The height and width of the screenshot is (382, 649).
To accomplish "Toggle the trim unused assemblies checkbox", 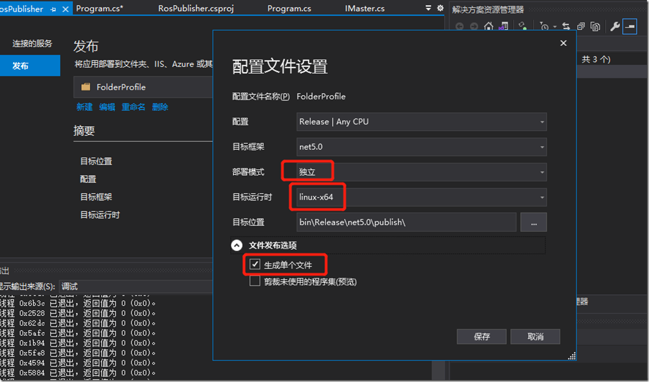I will tap(255, 281).
